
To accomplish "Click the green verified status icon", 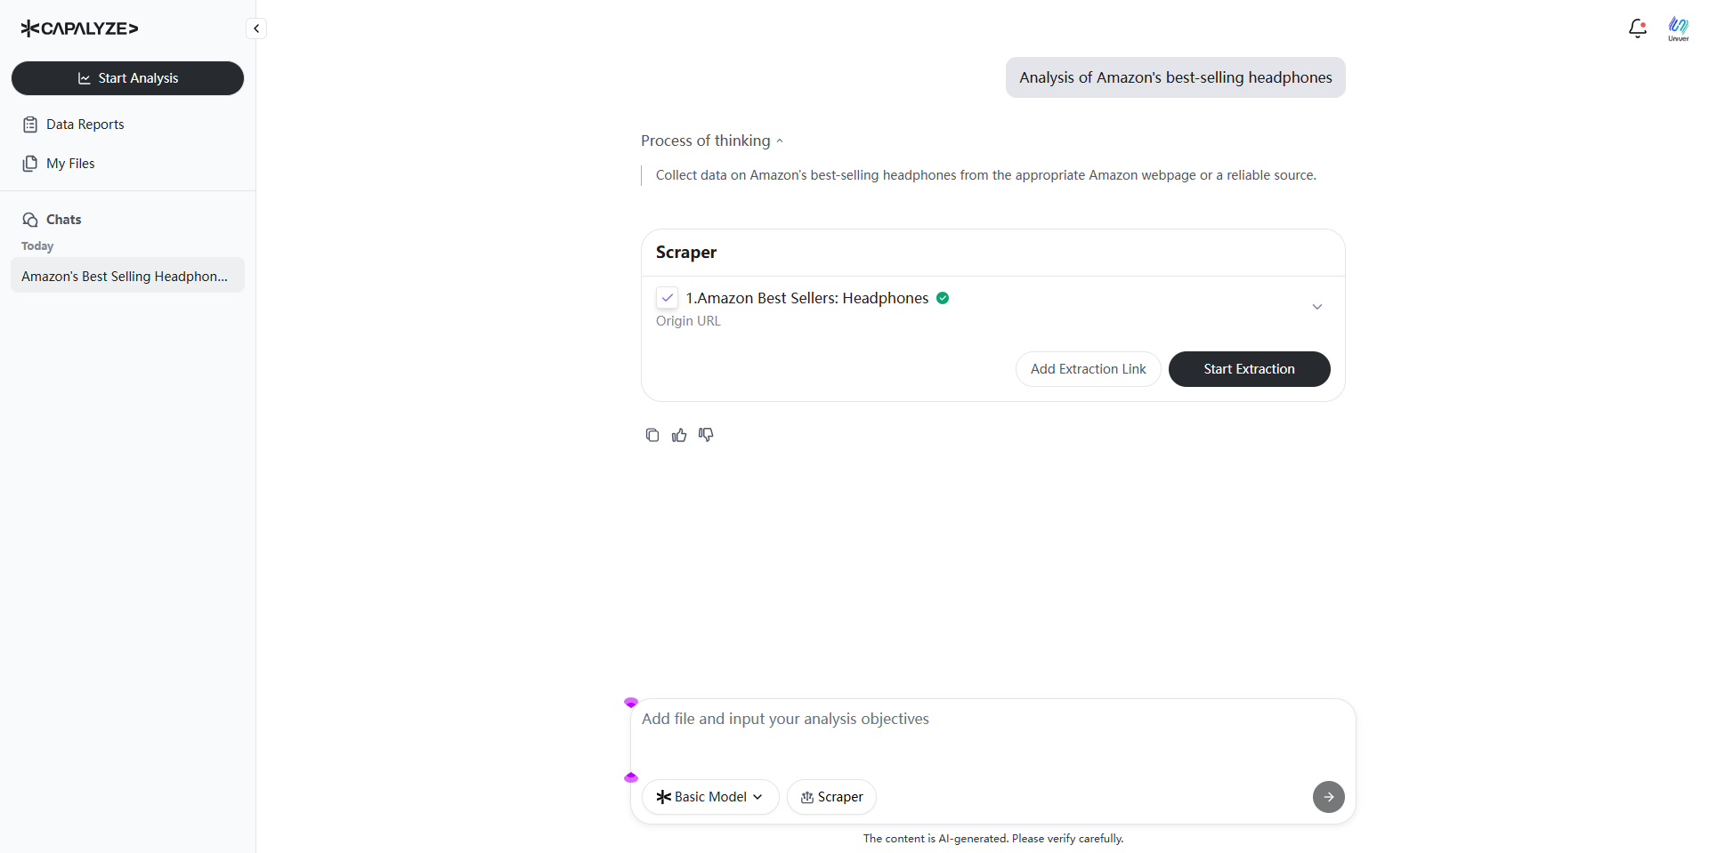I will (943, 298).
